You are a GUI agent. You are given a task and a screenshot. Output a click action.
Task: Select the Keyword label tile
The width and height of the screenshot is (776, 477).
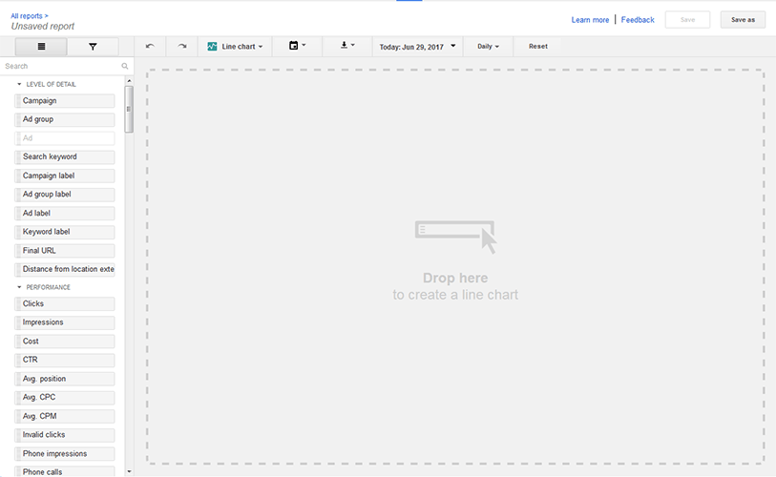coord(65,232)
